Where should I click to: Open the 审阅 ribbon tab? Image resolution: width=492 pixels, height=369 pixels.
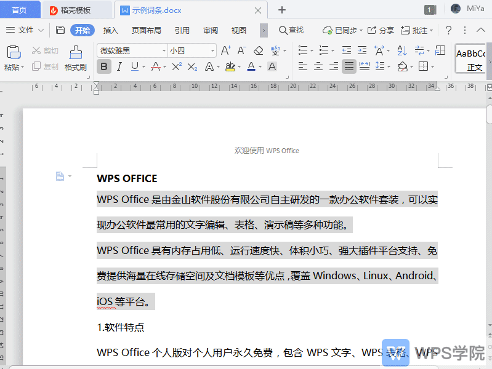(x=211, y=30)
